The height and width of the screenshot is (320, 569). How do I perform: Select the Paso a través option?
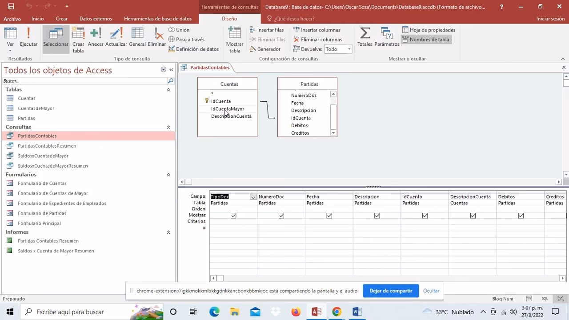tap(187, 40)
